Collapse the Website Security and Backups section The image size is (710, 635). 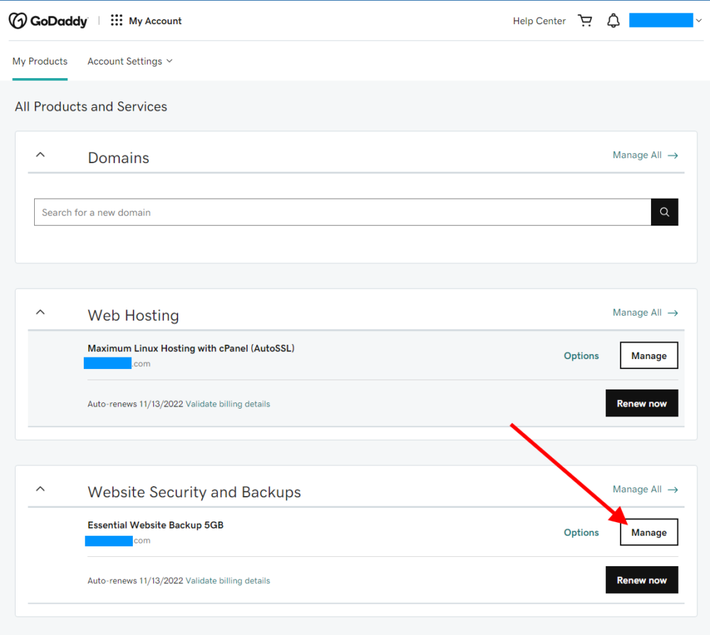[40, 488]
